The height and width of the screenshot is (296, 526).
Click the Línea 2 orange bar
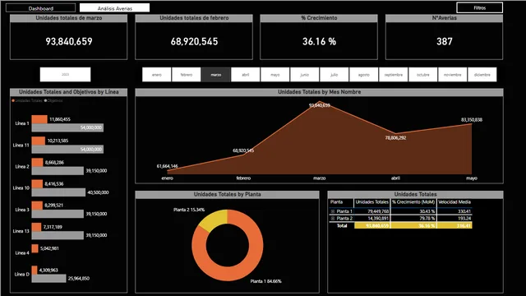click(x=37, y=163)
